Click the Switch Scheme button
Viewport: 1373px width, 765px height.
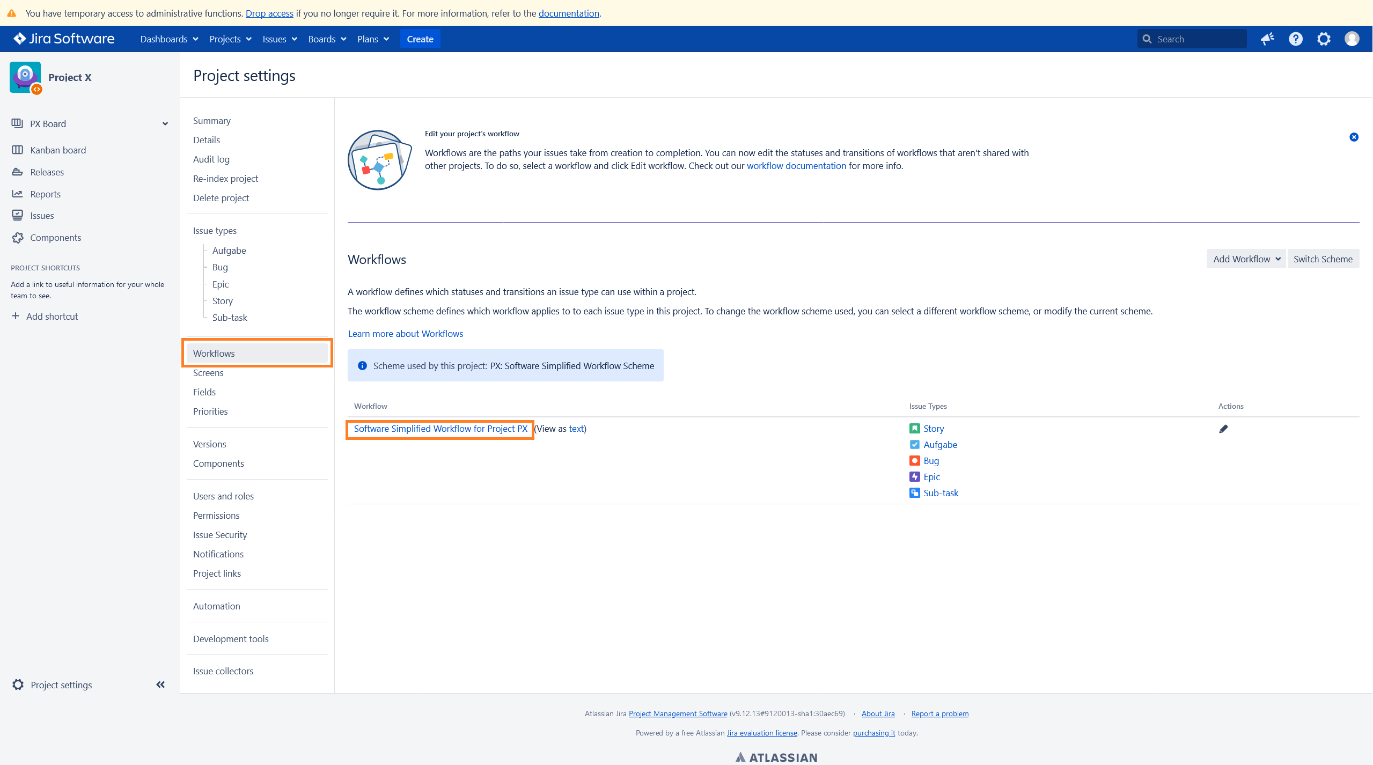[x=1323, y=259]
